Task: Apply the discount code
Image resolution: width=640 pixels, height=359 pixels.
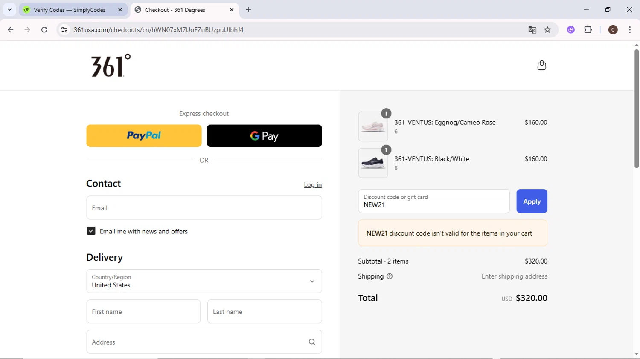Action: point(532,201)
